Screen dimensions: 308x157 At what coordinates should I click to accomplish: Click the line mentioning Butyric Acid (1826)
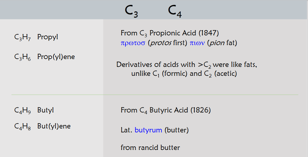click(x=166, y=111)
